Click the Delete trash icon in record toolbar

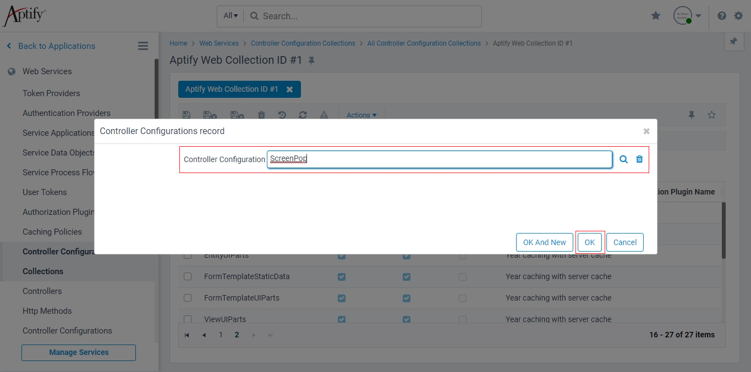pos(261,115)
